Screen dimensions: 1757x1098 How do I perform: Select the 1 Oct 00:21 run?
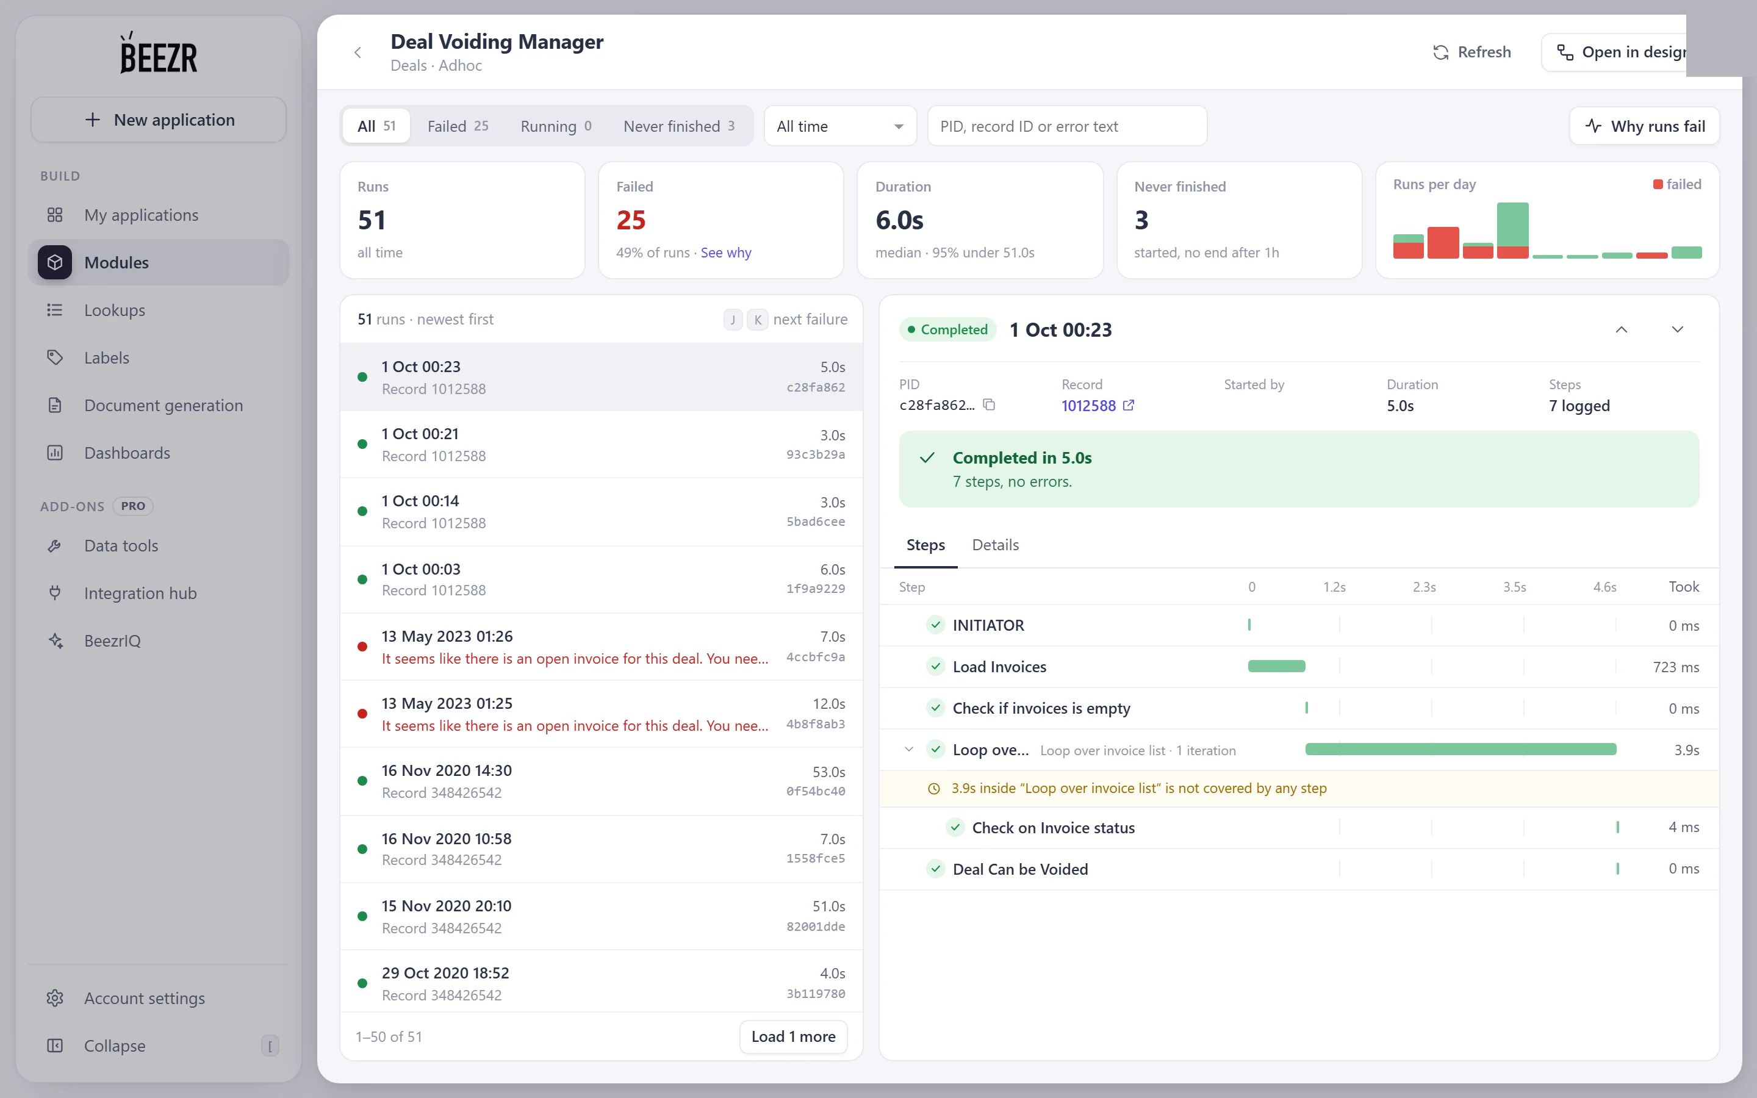click(x=601, y=445)
